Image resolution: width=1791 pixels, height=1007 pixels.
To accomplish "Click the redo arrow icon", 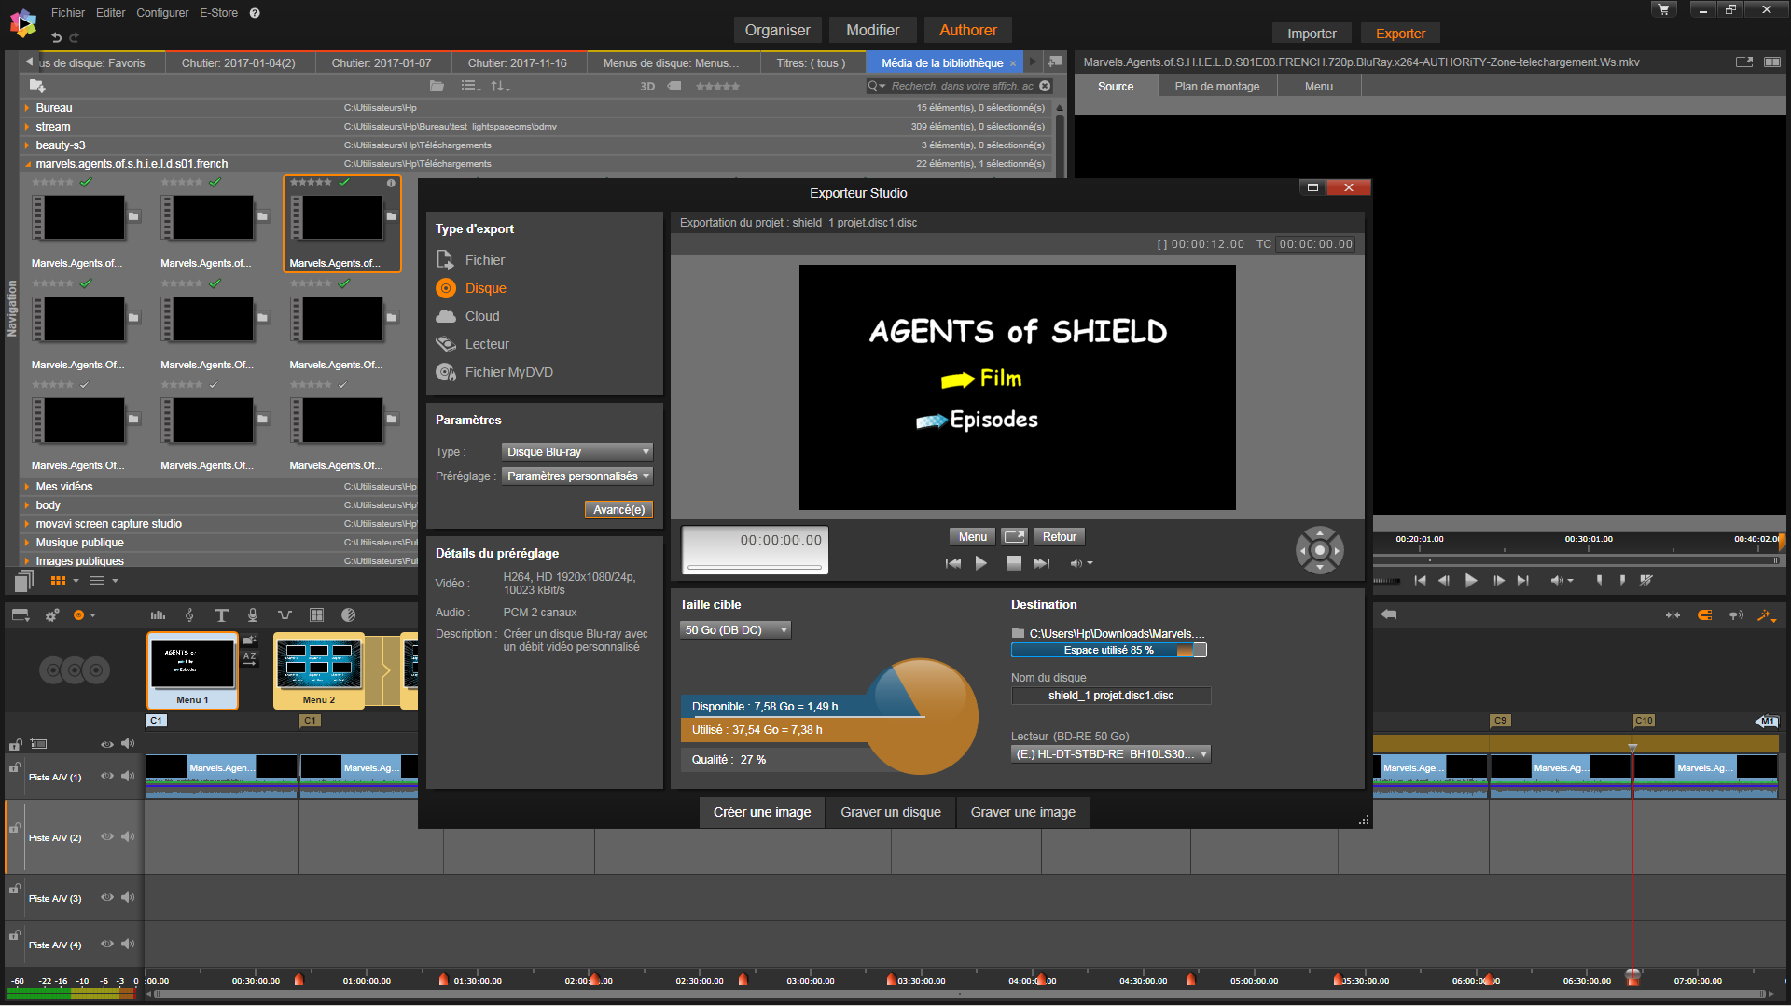I will point(74,37).
